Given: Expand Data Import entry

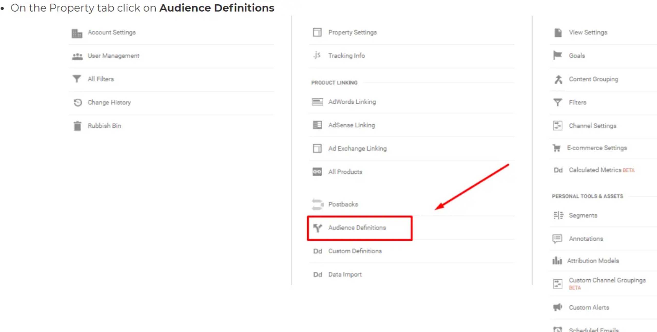Looking at the screenshot, I should (345, 274).
